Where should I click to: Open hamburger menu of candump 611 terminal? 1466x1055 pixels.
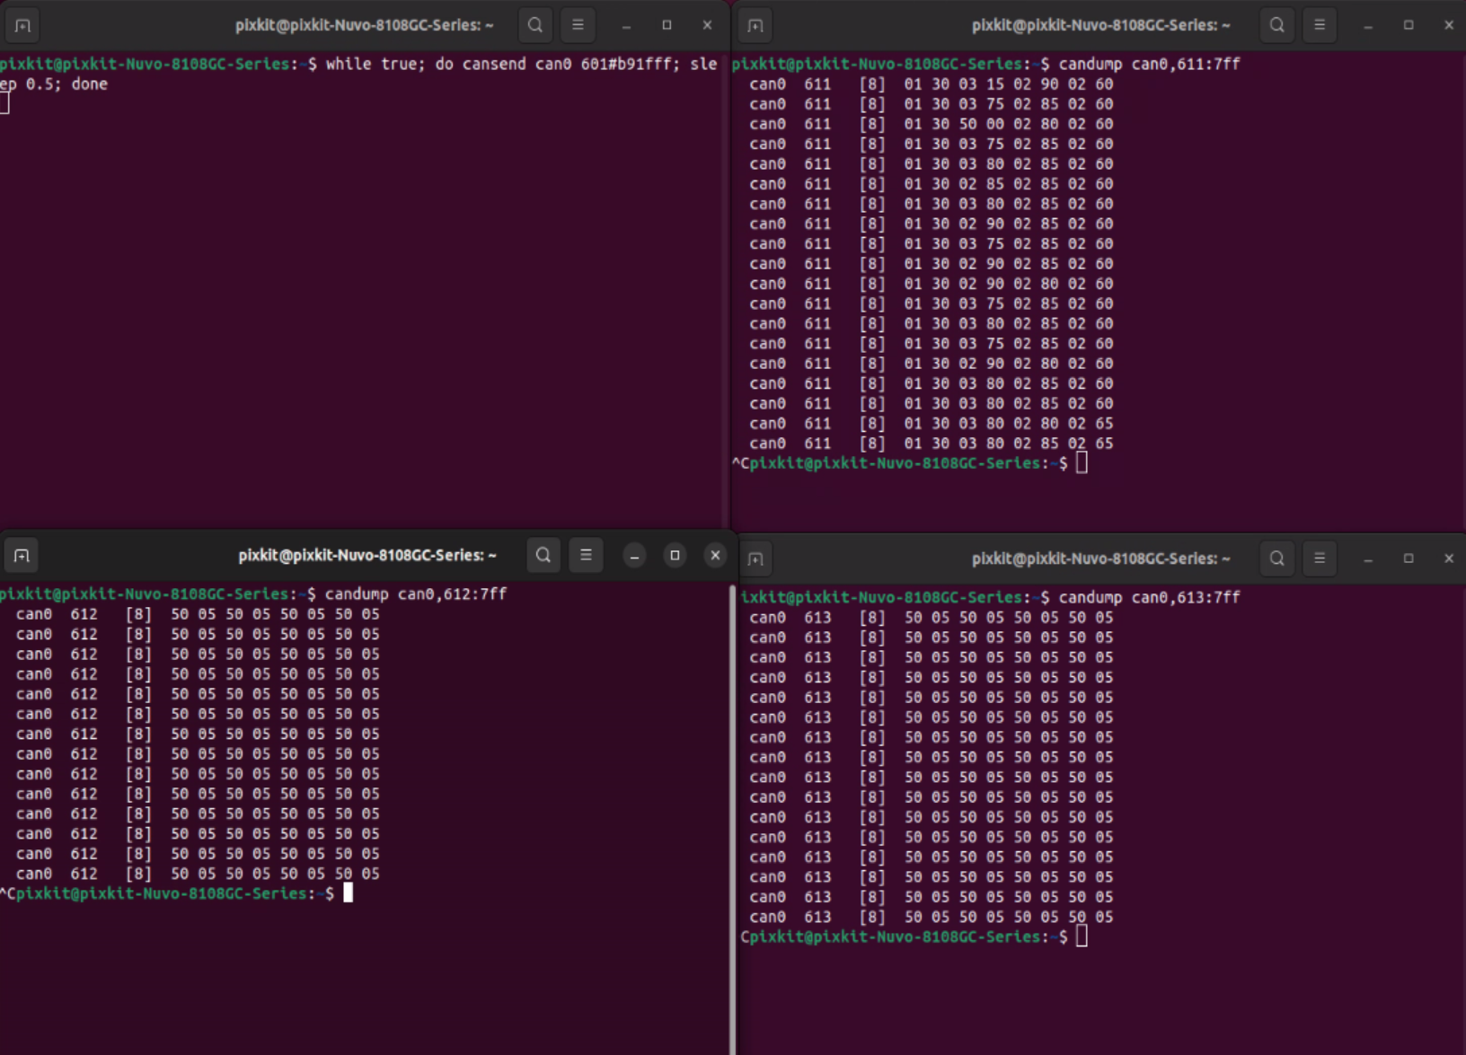pyautogui.click(x=1320, y=25)
